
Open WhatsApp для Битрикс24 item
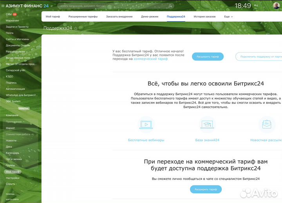[x=22, y=95]
